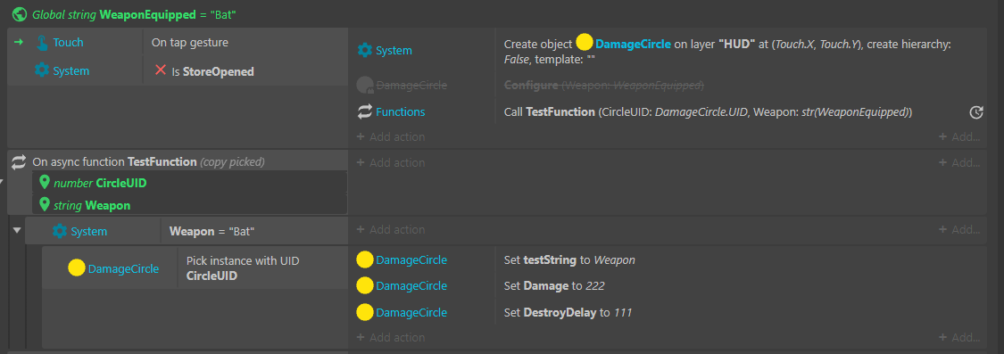Click the globe icon beside Global string WeaponEquipped
The width and height of the screenshot is (1004, 354).
tap(20, 13)
